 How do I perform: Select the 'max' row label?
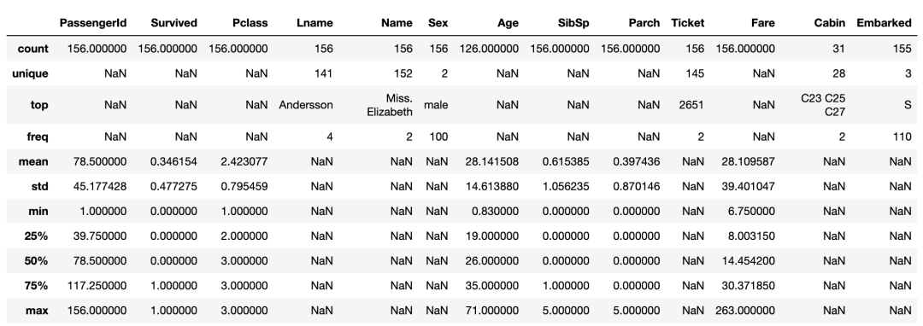(x=37, y=310)
